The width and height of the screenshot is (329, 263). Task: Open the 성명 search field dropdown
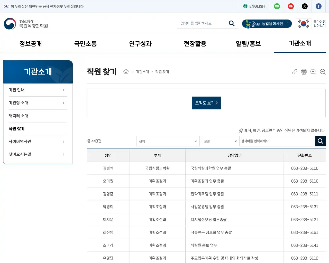click(x=220, y=141)
